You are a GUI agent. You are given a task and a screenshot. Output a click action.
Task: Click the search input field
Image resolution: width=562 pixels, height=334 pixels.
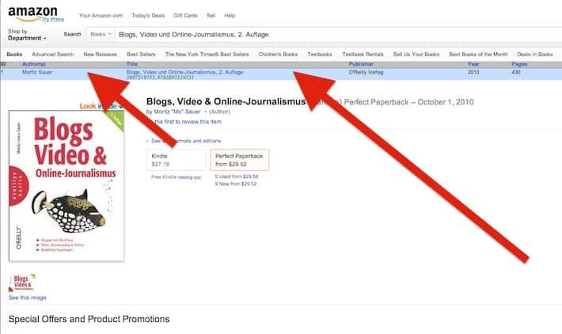(x=317, y=35)
